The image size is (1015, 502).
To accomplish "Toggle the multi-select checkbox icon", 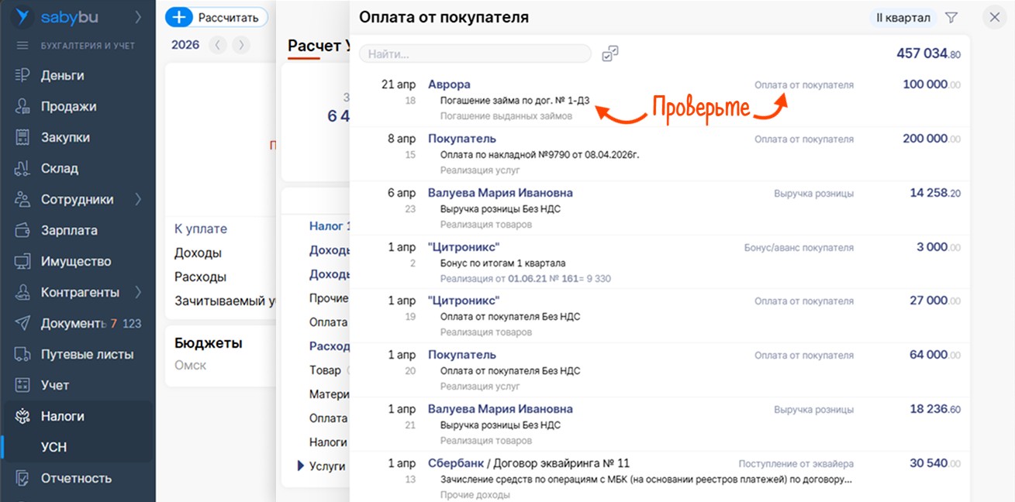I will click(x=610, y=53).
